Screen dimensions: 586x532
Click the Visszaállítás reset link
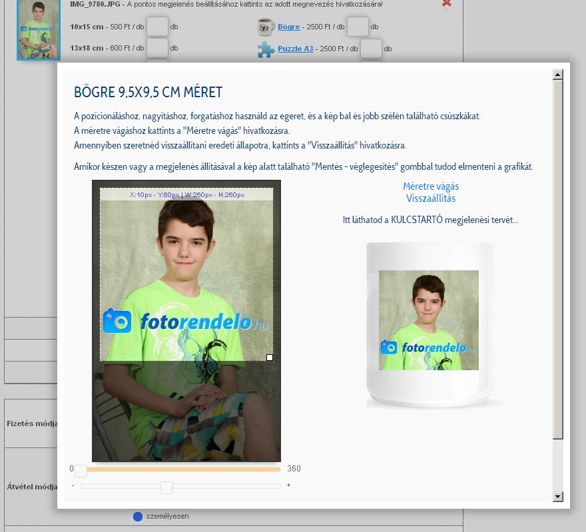431,198
